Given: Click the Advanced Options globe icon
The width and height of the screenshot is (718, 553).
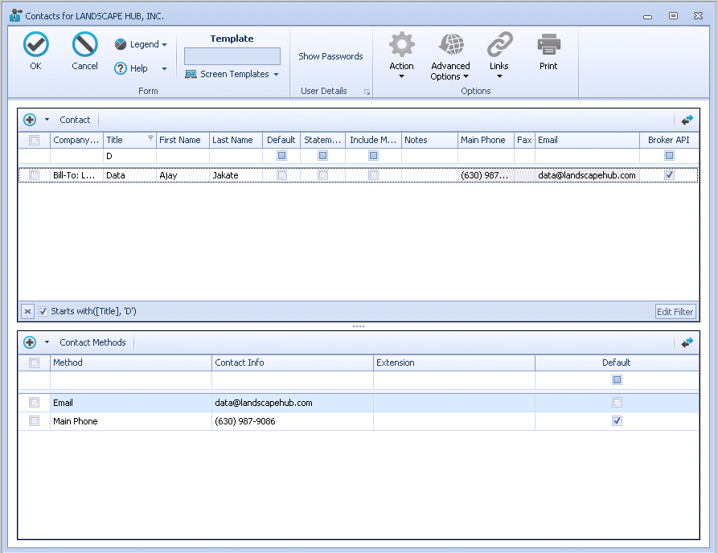Looking at the screenshot, I should [450, 45].
